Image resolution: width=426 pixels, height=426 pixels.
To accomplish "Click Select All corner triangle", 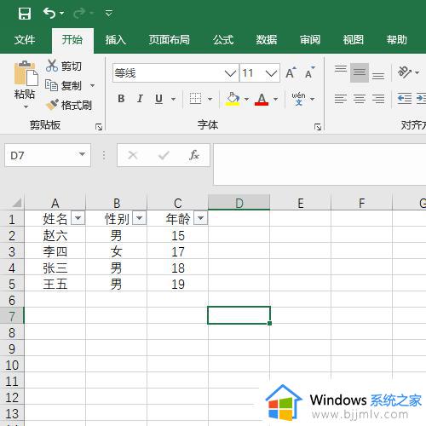I will 16,203.
